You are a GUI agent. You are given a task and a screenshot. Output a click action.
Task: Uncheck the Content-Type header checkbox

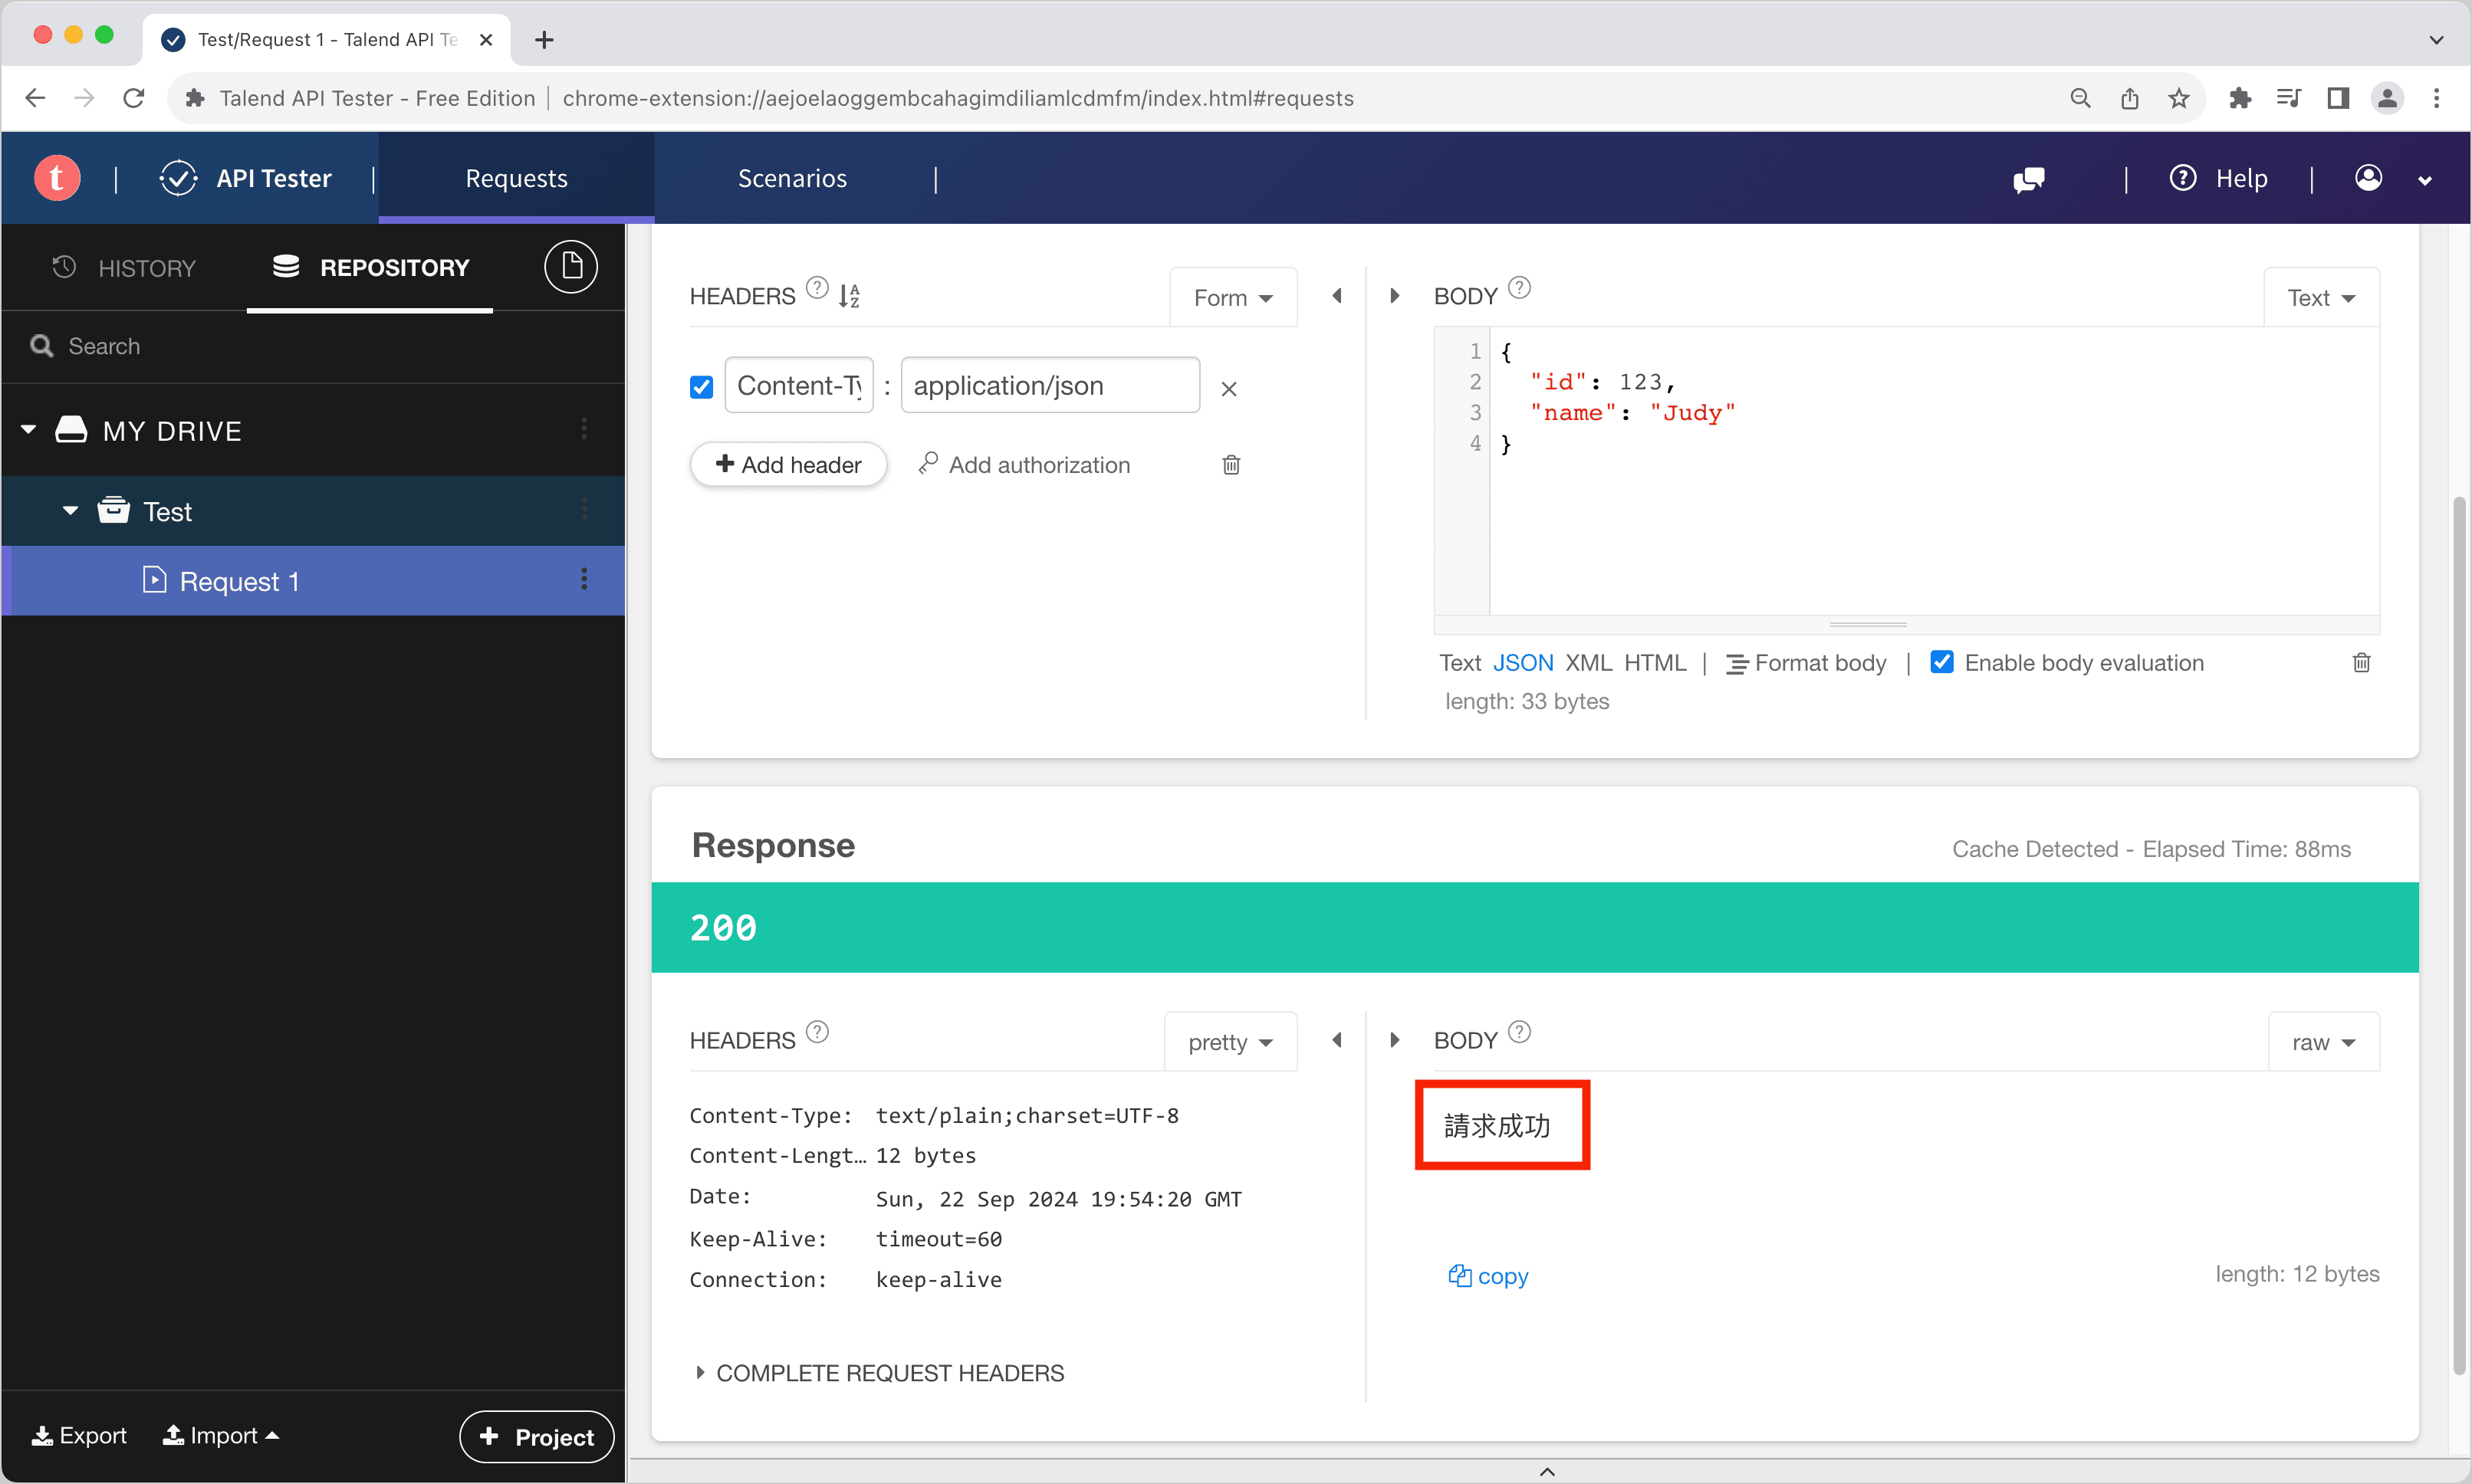click(x=702, y=387)
